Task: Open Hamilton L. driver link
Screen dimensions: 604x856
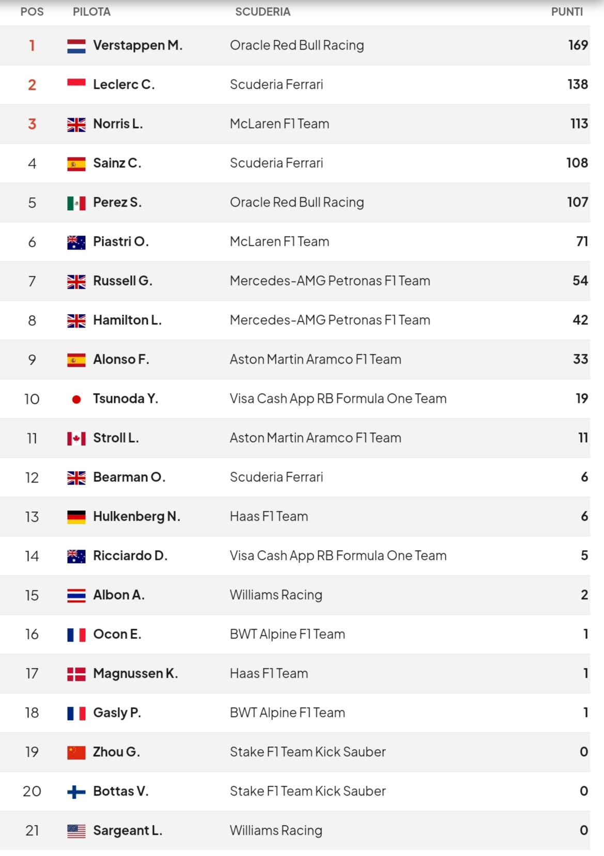Action: click(x=127, y=320)
